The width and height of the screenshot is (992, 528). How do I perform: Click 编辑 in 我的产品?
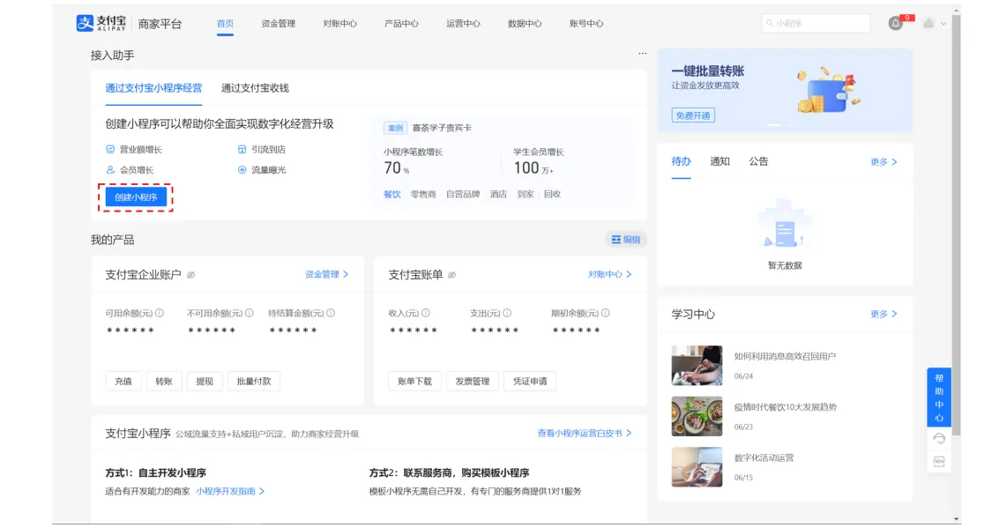point(626,240)
